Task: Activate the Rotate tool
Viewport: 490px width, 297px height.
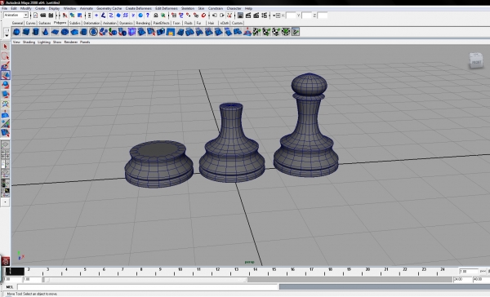Action: (6, 85)
